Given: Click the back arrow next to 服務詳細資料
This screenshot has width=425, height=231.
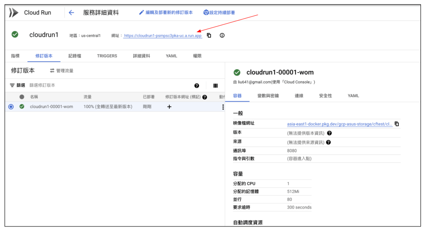Looking at the screenshot, I should [x=71, y=12].
